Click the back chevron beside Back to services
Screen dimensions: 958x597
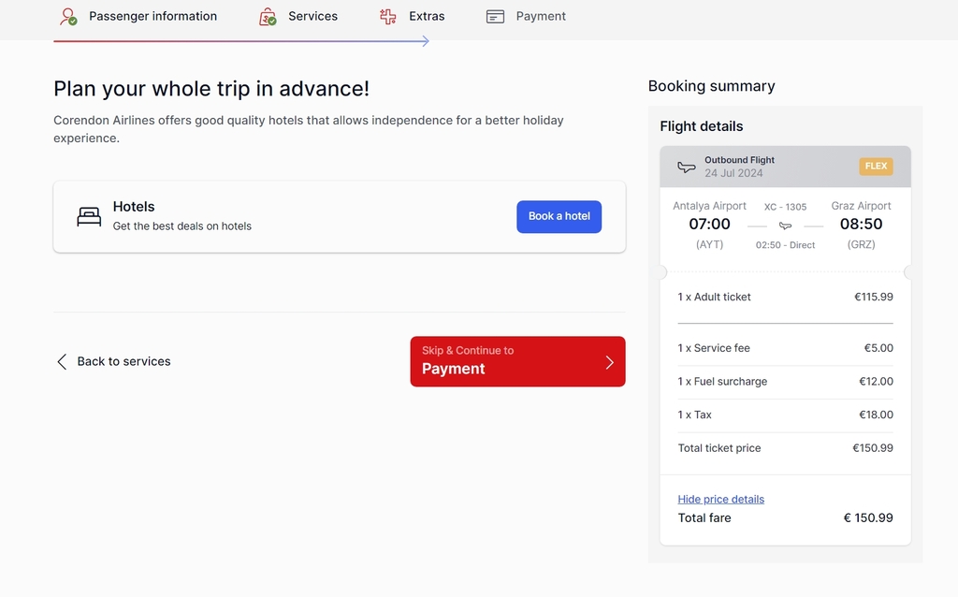pos(62,362)
